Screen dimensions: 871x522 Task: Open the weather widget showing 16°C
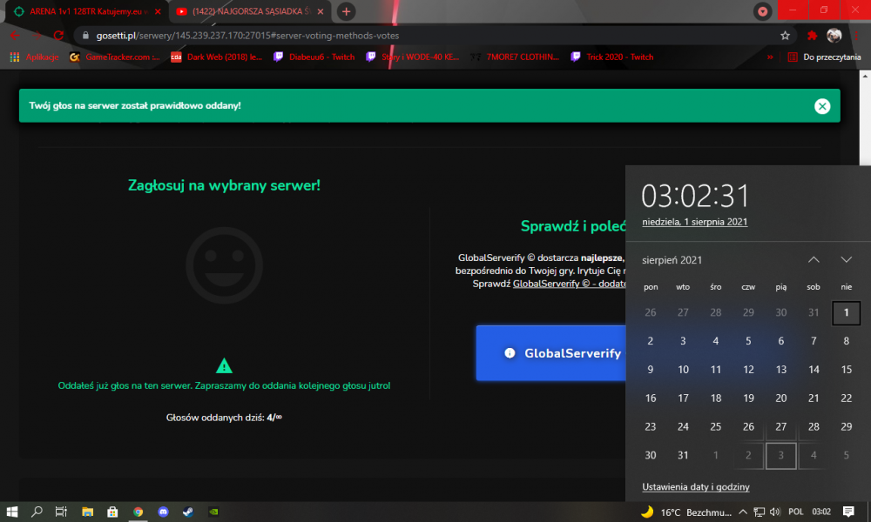pyautogui.click(x=686, y=512)
